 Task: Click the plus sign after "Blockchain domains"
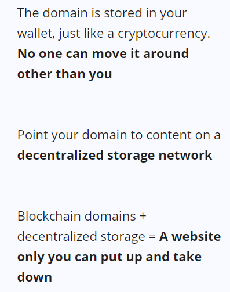click(x=143, y=216)
